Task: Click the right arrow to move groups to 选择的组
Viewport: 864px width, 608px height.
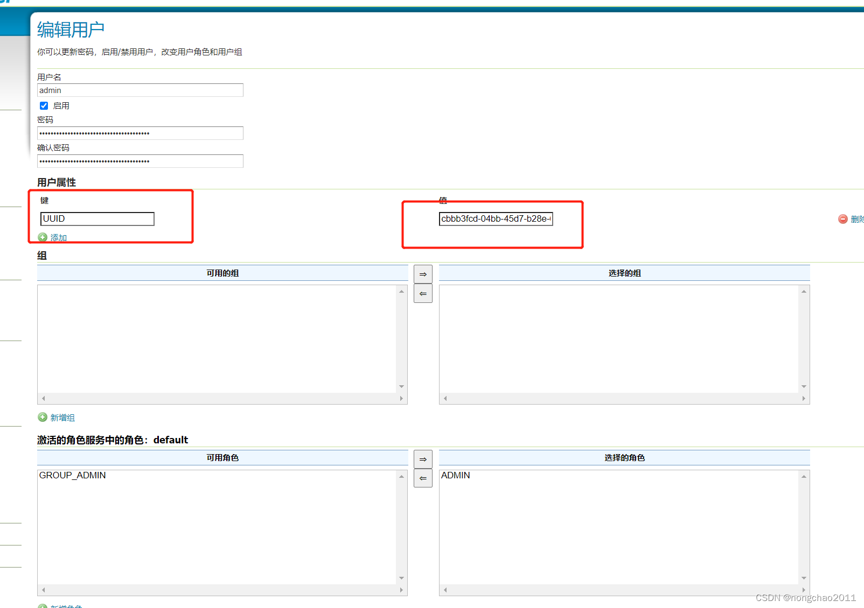Action: click(423, 274)
